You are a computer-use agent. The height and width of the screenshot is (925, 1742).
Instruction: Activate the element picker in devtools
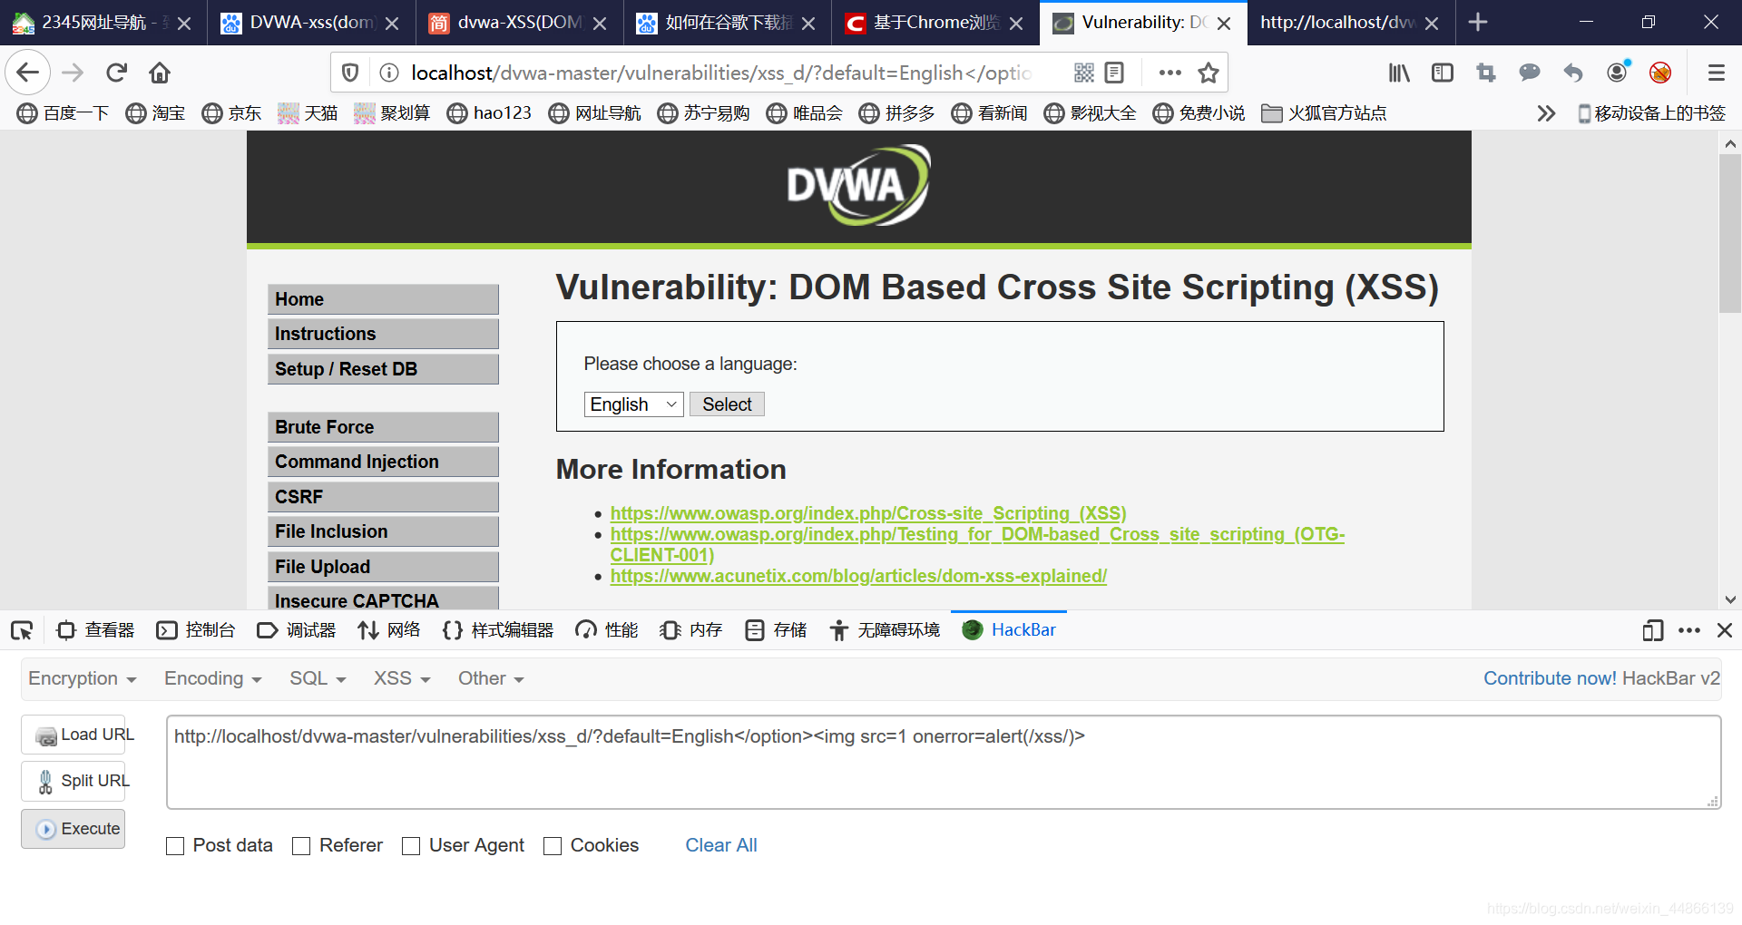pos(22,630)
